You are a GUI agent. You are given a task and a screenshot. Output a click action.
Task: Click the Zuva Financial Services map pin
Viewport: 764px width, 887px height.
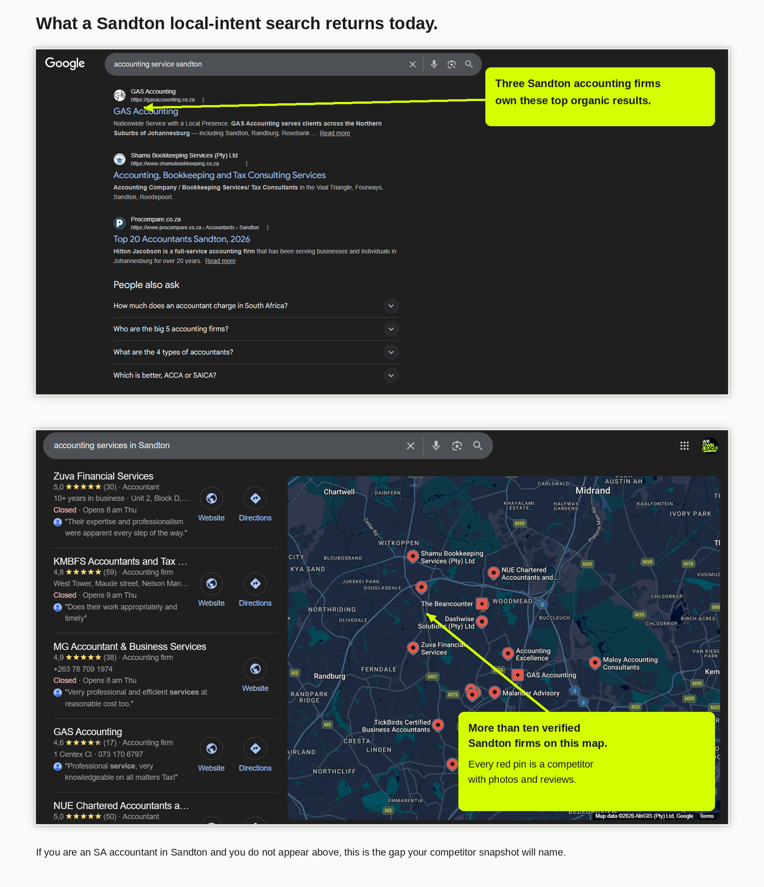point(413,648)
